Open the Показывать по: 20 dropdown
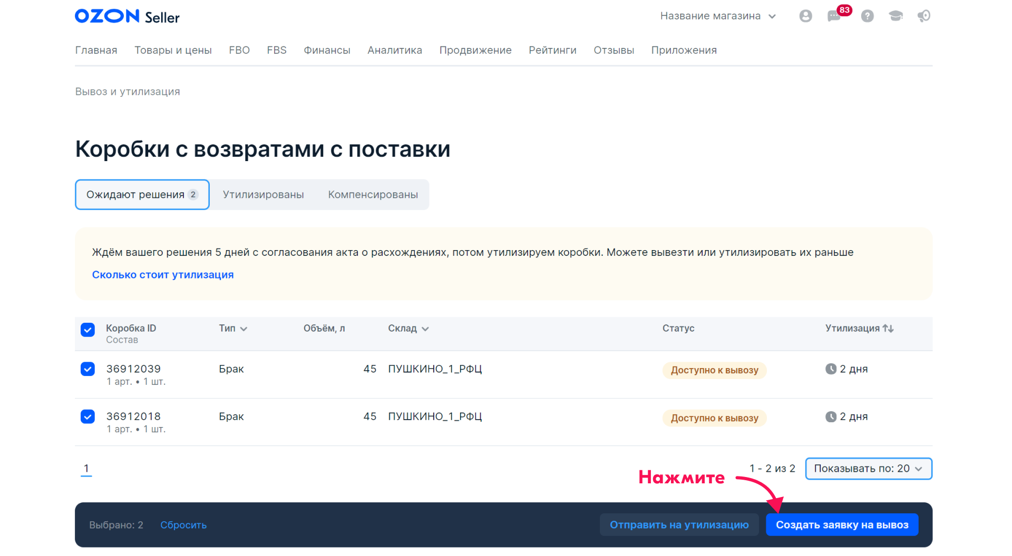Screen dimensions: 1012x556 point(868,469)
